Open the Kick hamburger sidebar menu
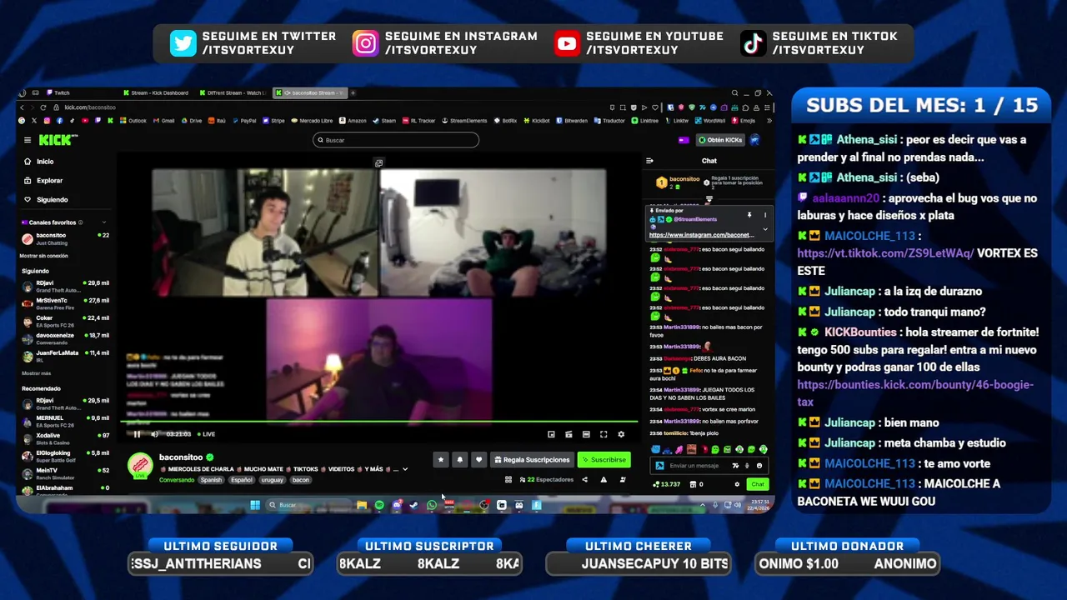The width and height of the screenshot is (1067, 600). 28,140
